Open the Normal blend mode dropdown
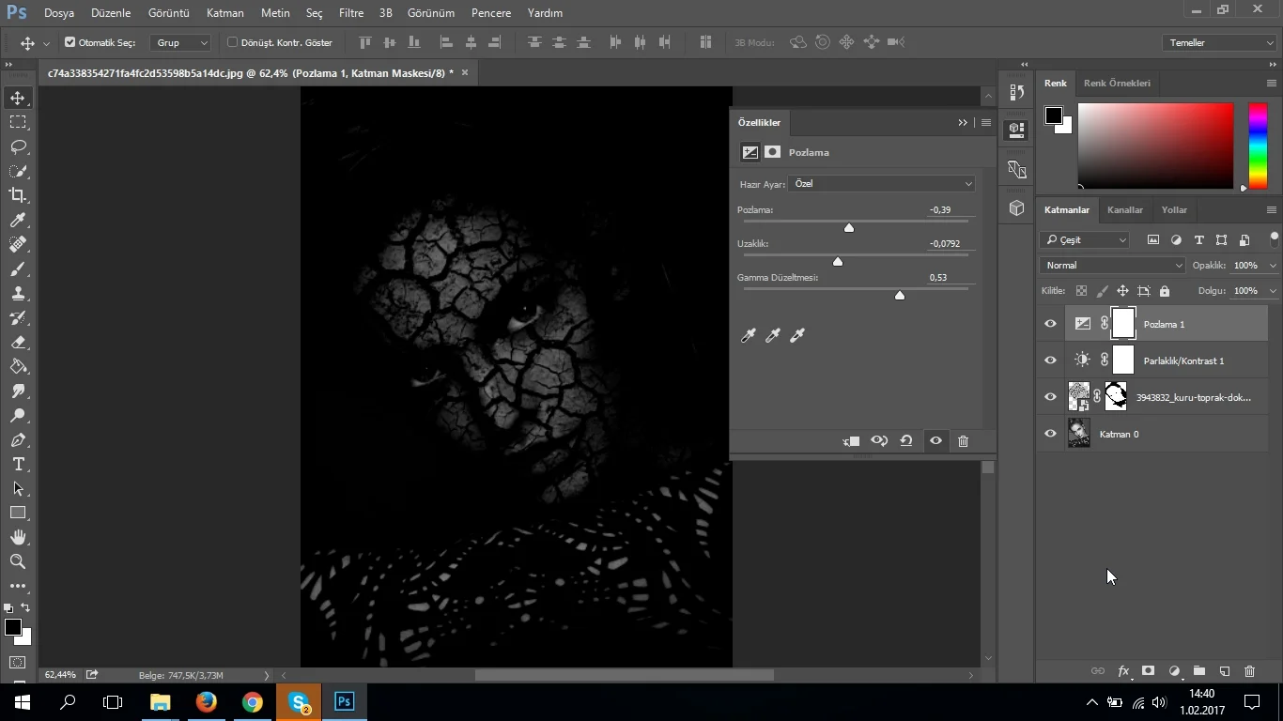 1114,266
